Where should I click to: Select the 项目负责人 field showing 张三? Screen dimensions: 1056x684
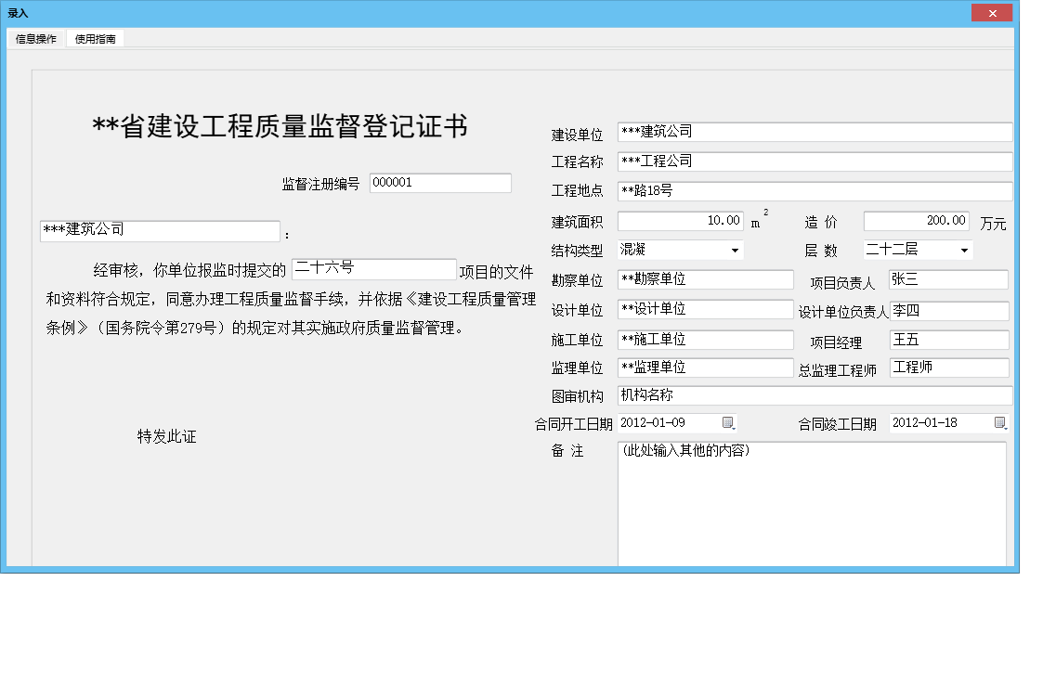[948, 278]
